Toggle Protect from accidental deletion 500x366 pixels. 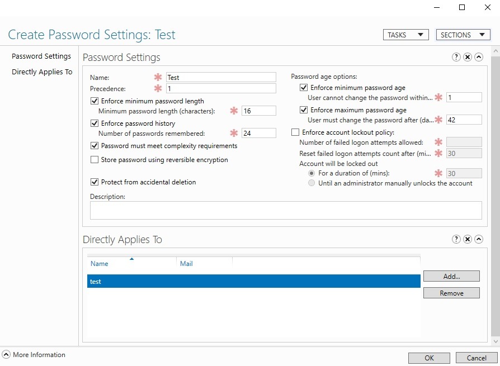coord(94,182)
